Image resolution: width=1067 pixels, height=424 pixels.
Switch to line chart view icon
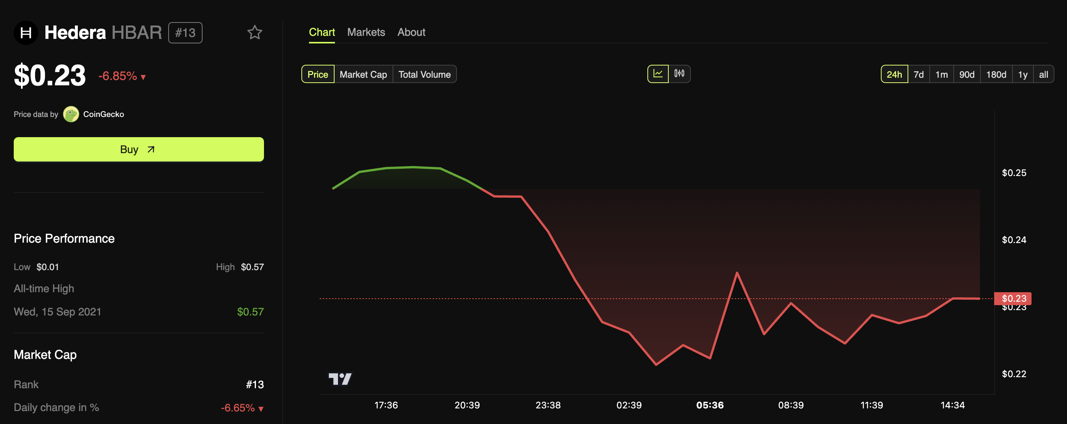tap(658, 74)
